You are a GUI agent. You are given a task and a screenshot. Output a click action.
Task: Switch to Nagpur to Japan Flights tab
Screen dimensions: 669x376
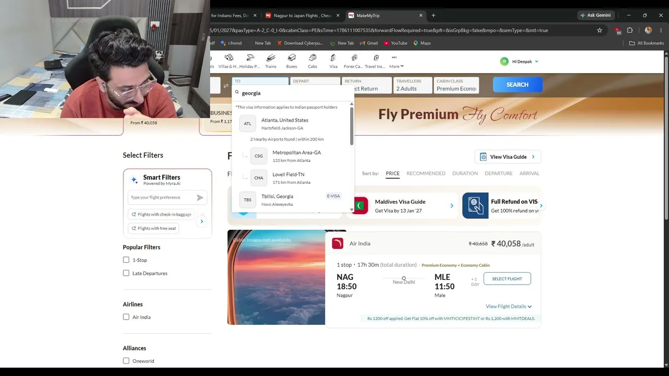coord(303,16)
